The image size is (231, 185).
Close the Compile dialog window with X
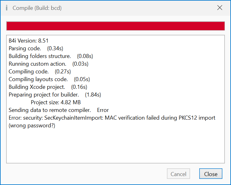click(x=220, y=8)
